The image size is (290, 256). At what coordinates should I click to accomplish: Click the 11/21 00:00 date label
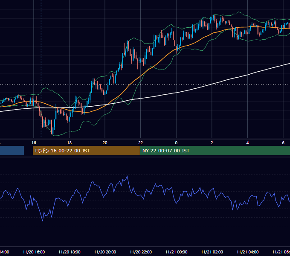point(176,252)
